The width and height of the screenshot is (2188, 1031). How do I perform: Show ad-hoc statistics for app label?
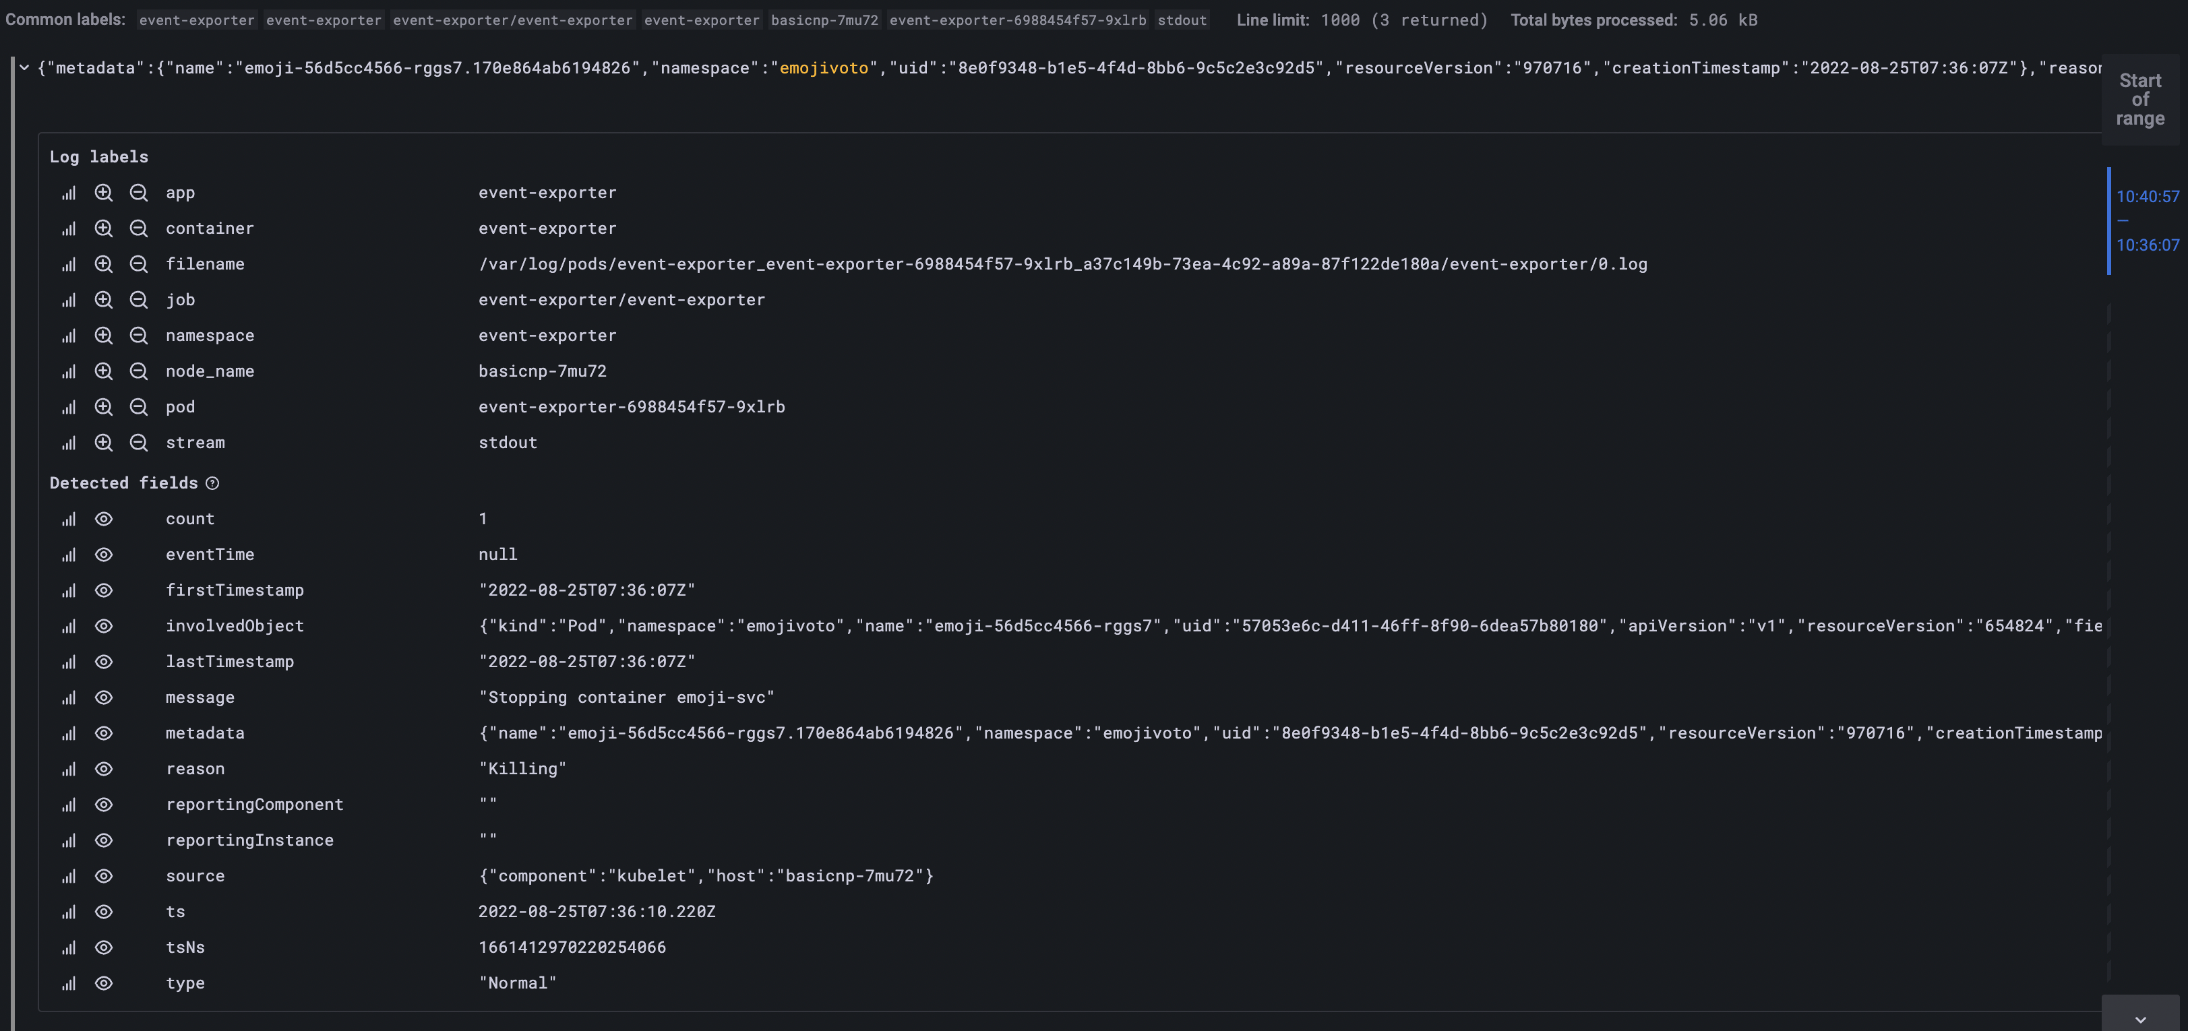pyautogui.click(x=69, y=193)
